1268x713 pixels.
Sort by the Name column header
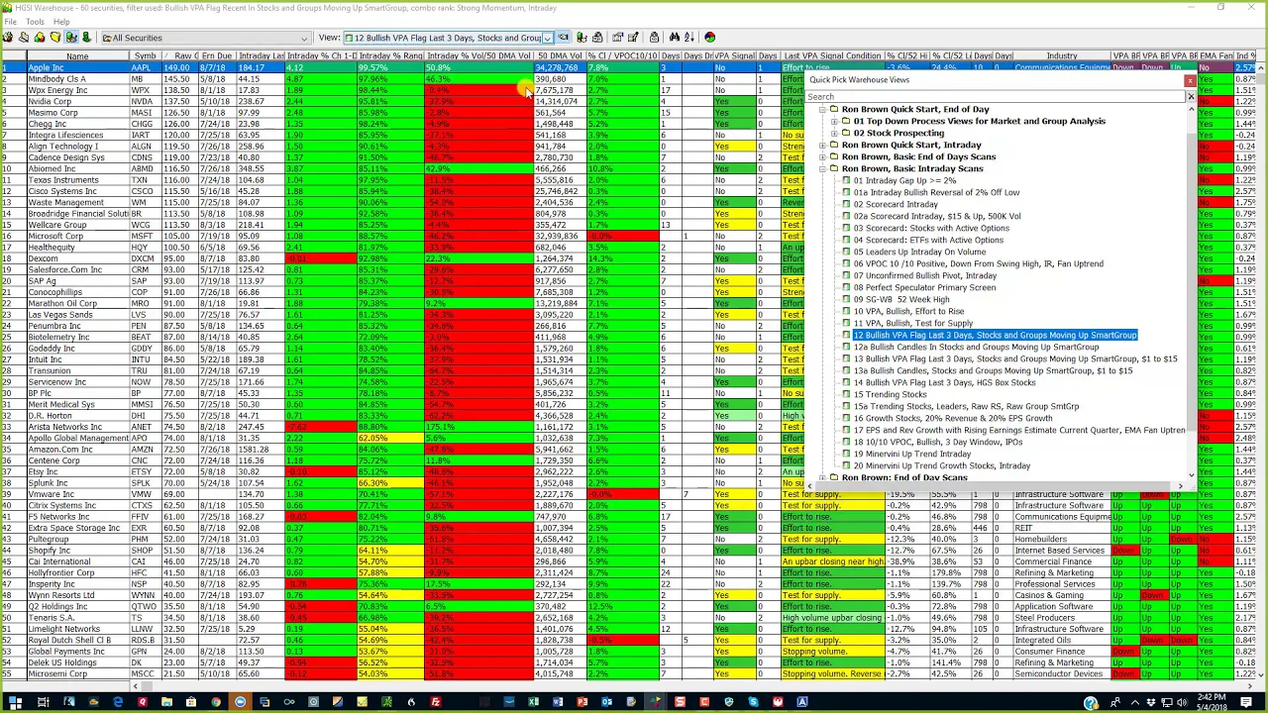(x=77, y=56)
